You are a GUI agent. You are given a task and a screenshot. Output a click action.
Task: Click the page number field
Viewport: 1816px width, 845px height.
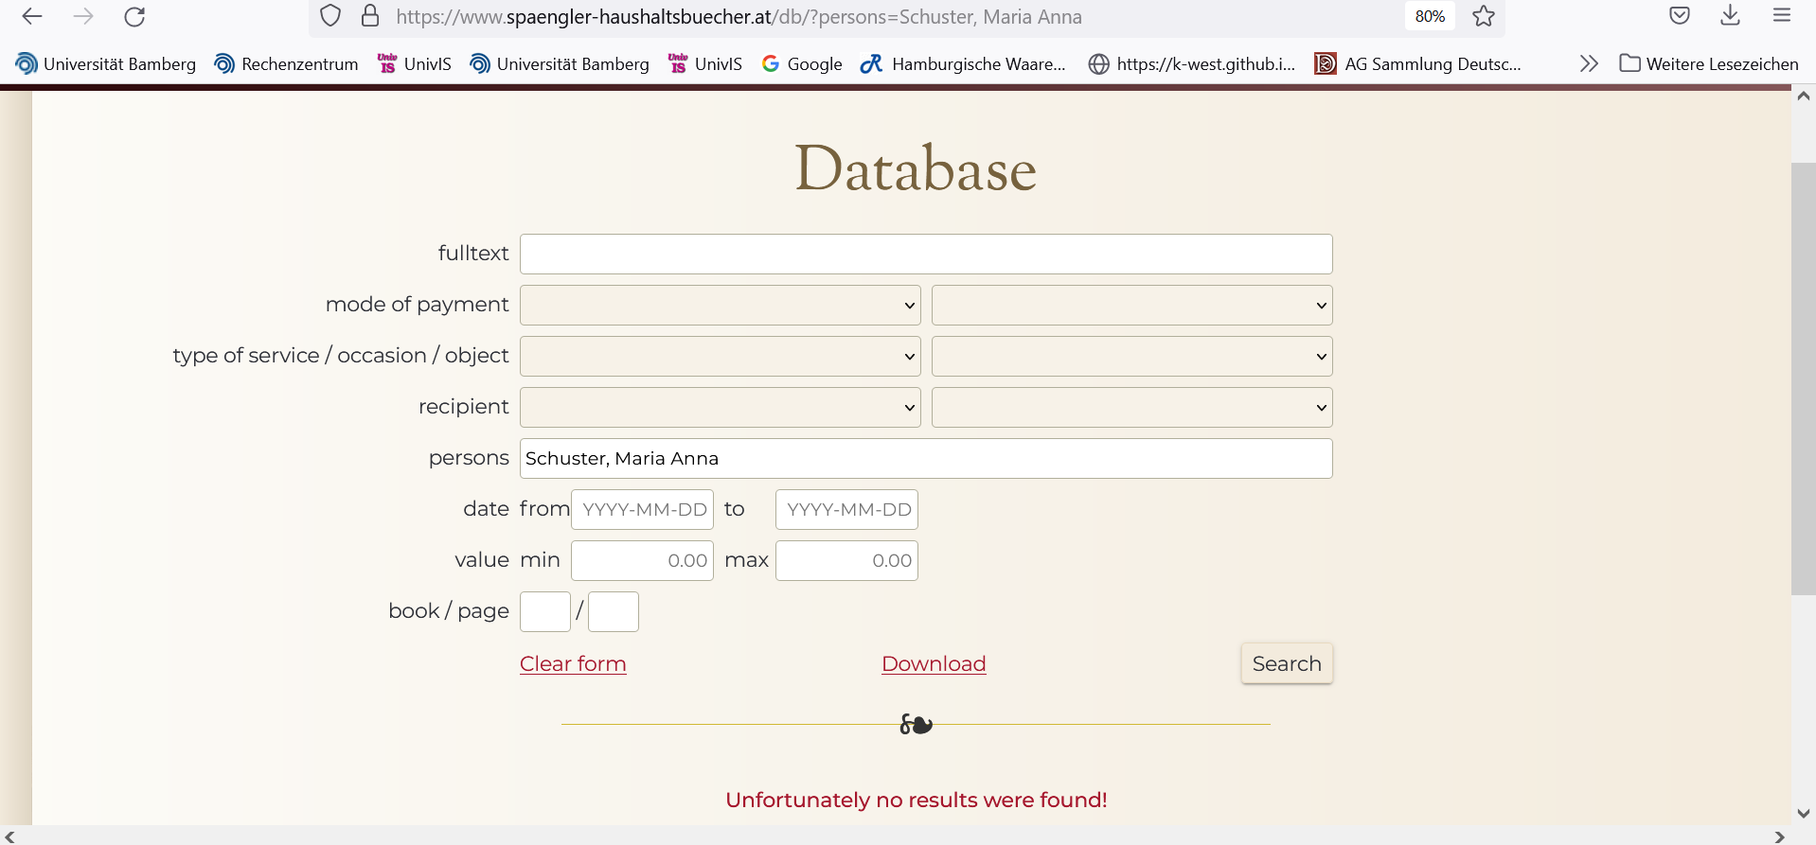click(614, 611)
